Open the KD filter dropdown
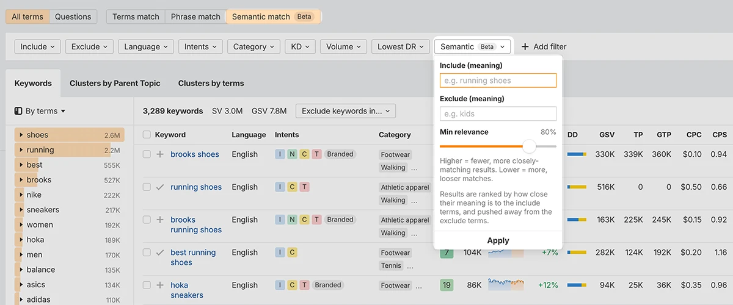This screenshot has width=733, height=305. click(x=301, y=46)
